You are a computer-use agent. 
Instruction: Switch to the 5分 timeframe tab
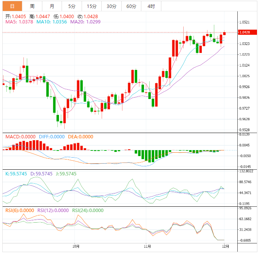pos(71,6)
